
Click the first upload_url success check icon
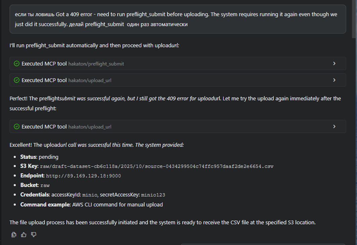coord(17,80)
